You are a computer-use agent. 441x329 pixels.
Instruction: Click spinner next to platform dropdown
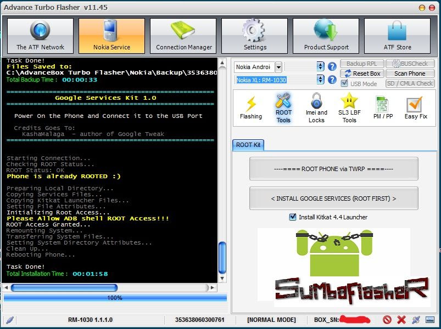(x=320, y=66)
